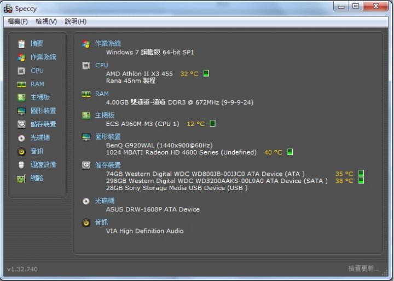Screen dimensions: 394x281
Task: Go to 儲存裝置 section from sidebar label
Action: [43, 124]
